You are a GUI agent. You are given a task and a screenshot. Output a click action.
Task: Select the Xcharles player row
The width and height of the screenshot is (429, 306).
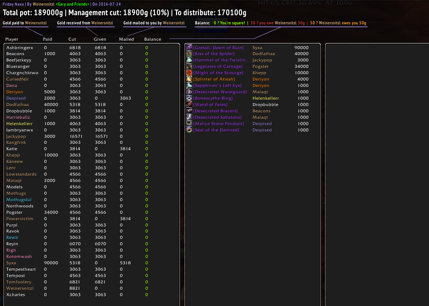point(92,295)
